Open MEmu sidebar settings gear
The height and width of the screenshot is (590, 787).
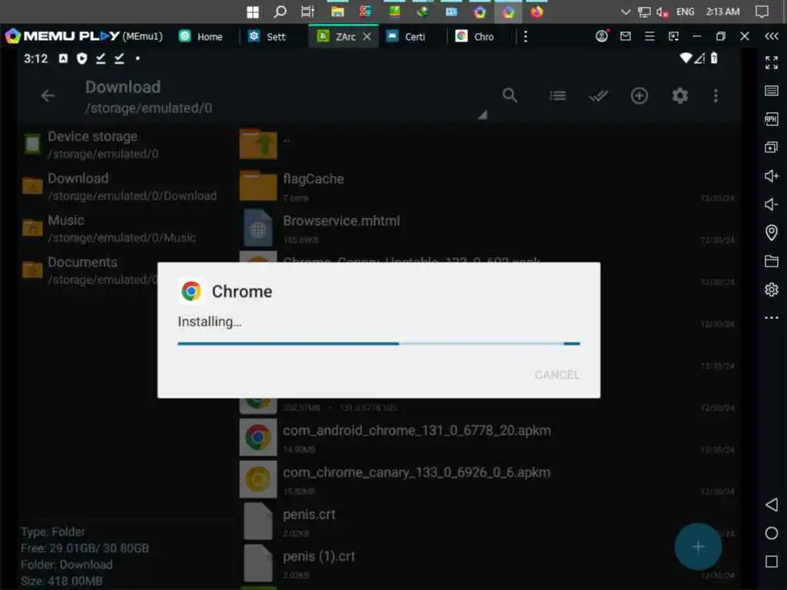click(x=772, y=290)
